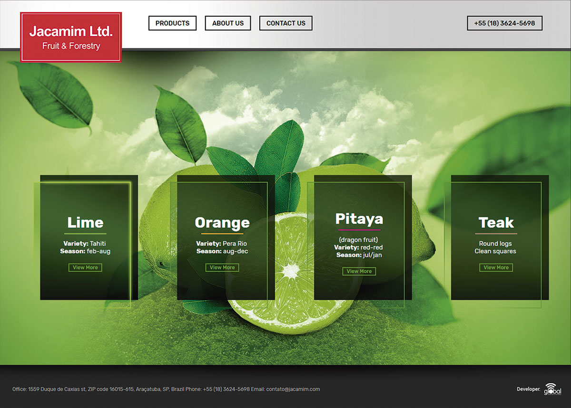Click the +55 (18) 3624-5698 header button
Viewport: 571px width, 408px height.
point(504,23)
